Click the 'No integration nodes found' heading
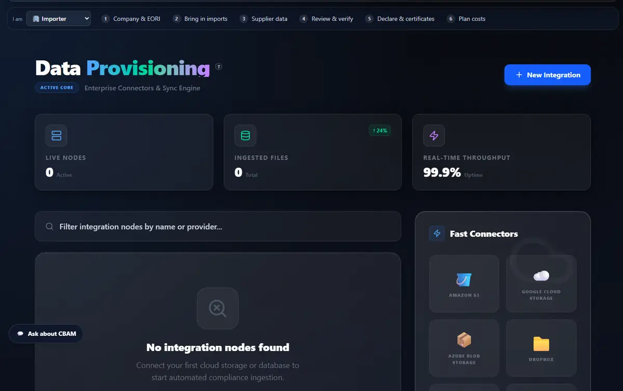Screen dimensions: 623x391 pyautogui.click(x=218, y=347)
